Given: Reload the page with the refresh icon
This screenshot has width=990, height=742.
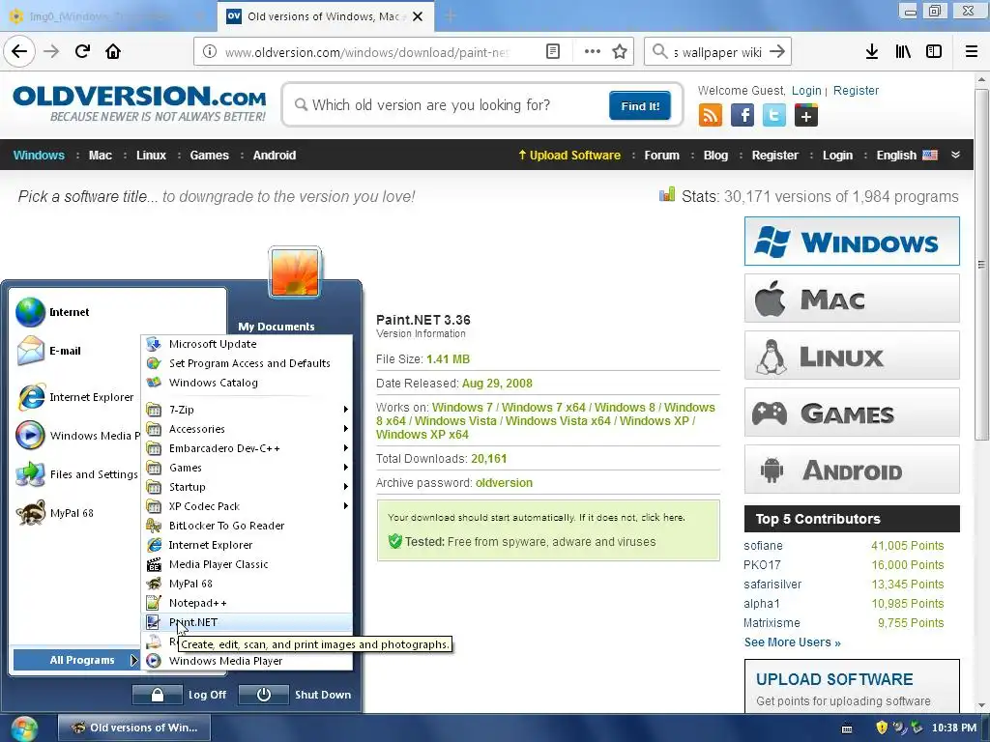Looking at the screenshot, I should coord(82,51).
